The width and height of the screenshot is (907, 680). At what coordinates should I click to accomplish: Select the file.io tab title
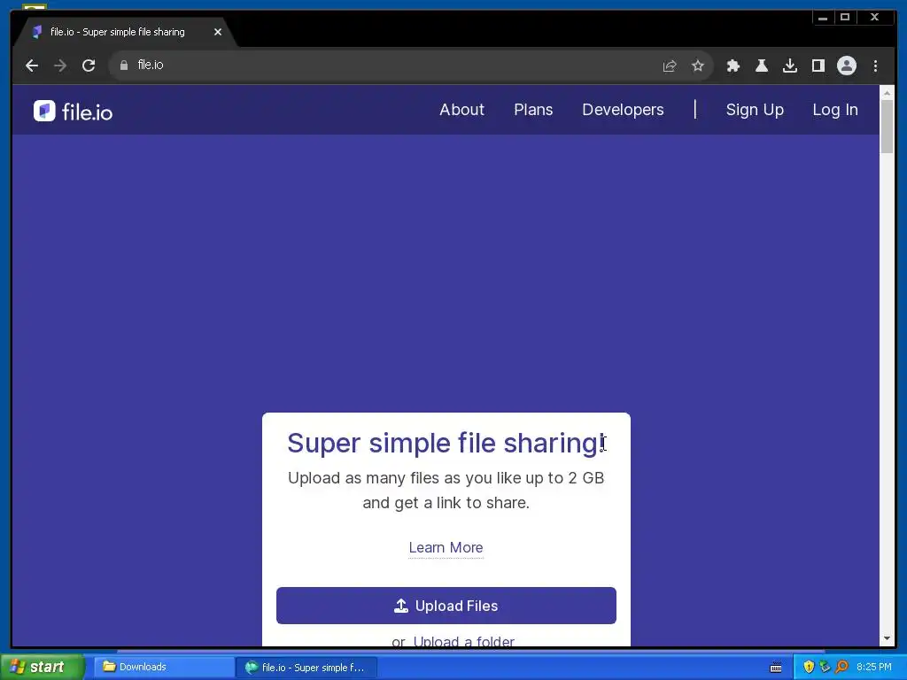[x=118, y=32]
